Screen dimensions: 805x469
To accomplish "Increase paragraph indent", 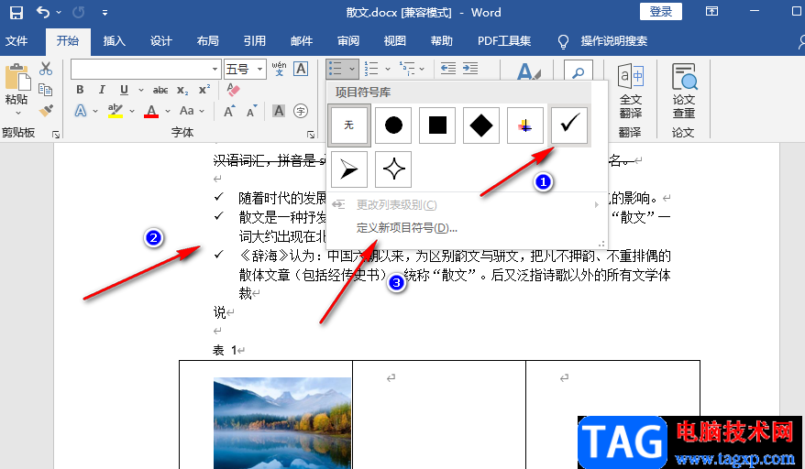I will click(x=470, y=69).
